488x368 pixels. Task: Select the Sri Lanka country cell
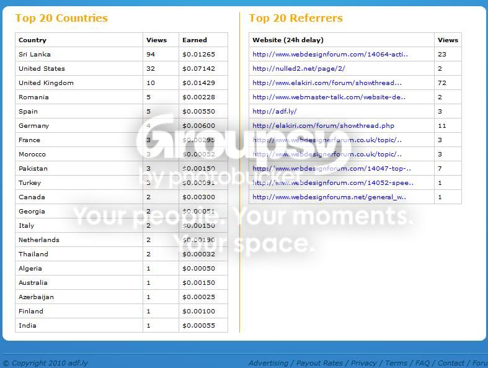[x=79, y=54]
